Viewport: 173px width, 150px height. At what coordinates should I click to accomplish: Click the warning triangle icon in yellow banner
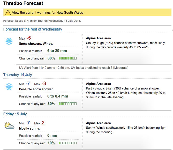[8, 13]
